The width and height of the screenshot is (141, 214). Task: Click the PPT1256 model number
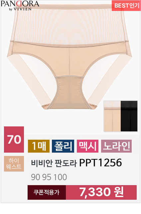coord(100,163)
